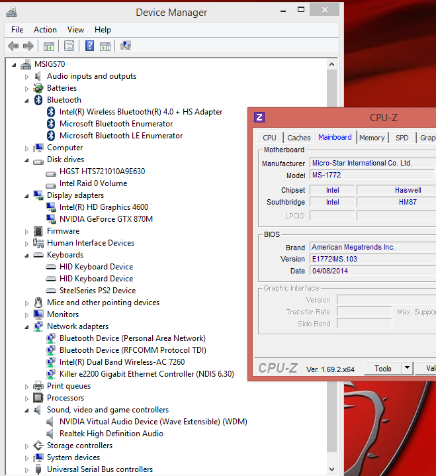Select the Realtek High Definition Audio device
Viewport: 436px width, 476px height.
111,434
